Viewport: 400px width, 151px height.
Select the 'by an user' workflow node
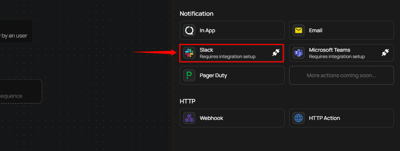[x=16, y=31]
